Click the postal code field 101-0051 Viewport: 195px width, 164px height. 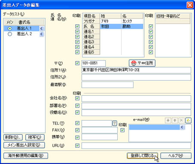tap(94, 63)
